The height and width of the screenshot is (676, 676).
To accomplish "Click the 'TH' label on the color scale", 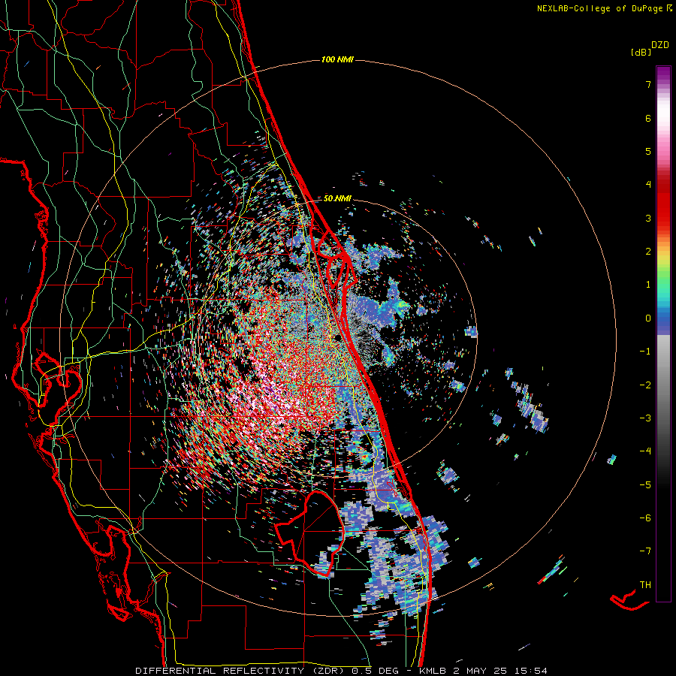I will pos(645,585).
